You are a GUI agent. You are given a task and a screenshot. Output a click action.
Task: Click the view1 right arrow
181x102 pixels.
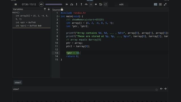pyautogui.click(x=165, y=89)
